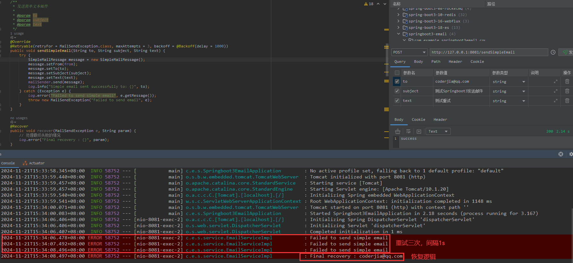Expand the description editor for the 'subject' row
The width and height of the screenshot is (573, 263).
(556, 91)
